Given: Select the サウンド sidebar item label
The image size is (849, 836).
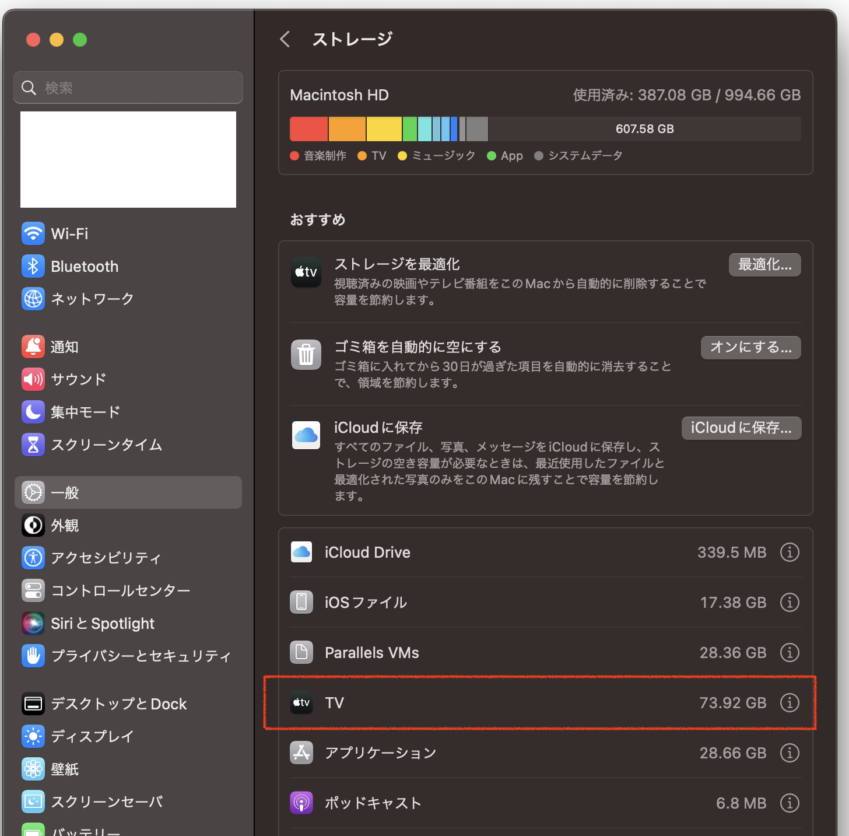Looking at the screenshot, I should point(79,379).
